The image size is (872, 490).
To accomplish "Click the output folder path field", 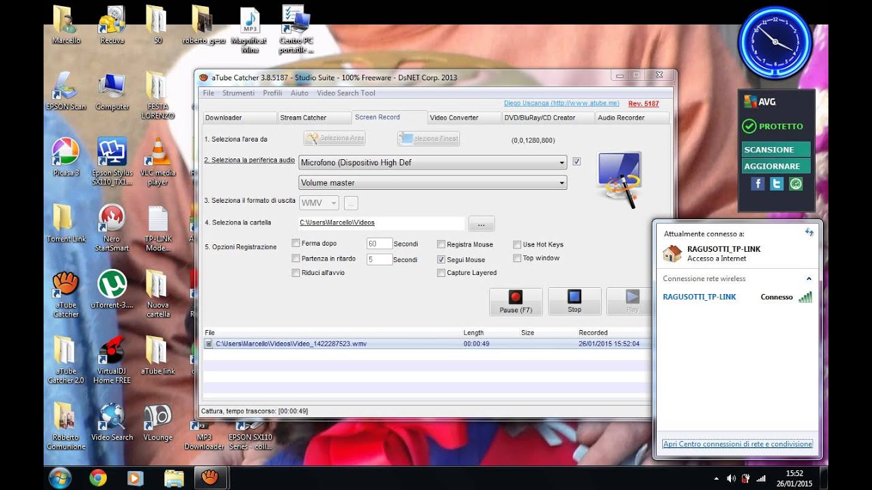I will click(x=381, y=223).
